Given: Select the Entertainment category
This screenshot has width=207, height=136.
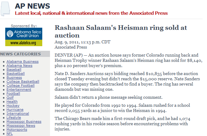Looking at the screenshot, I should (x=19, y=90).
